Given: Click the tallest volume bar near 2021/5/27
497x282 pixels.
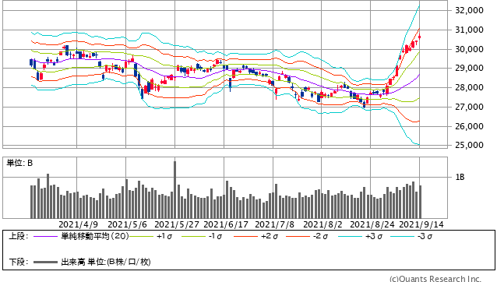Looking at the screenshot, I should 174,190.
